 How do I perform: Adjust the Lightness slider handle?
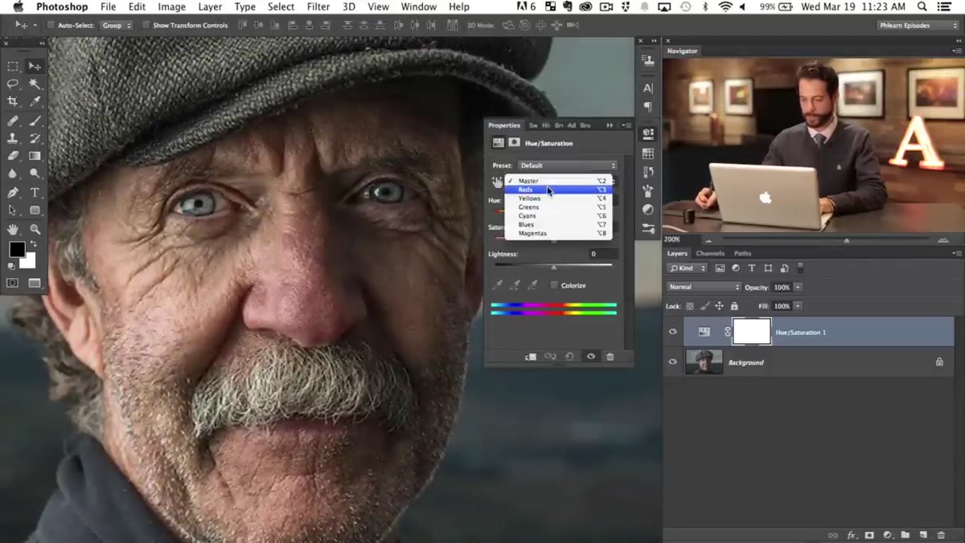(553, 267)
